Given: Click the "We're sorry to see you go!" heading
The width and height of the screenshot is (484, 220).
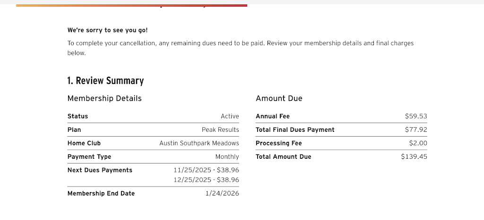Looking at the screenshot, I should [108, 30].
